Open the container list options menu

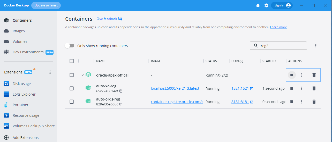[x=316, y=46]
